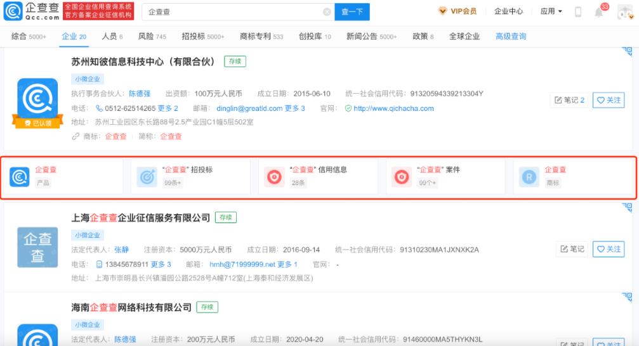The image size is (639, 346).
Task: Click 笔记 2 button for 苏州知彼
Action: tap(569, 100)
